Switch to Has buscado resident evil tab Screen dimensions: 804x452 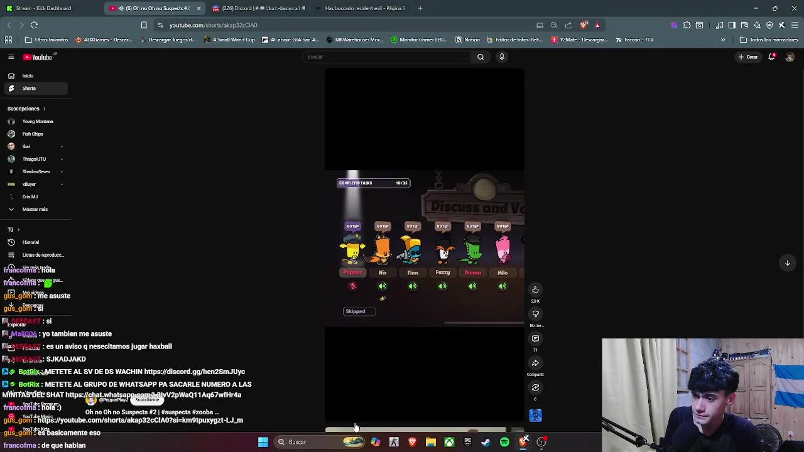click(x=361, y=8)
